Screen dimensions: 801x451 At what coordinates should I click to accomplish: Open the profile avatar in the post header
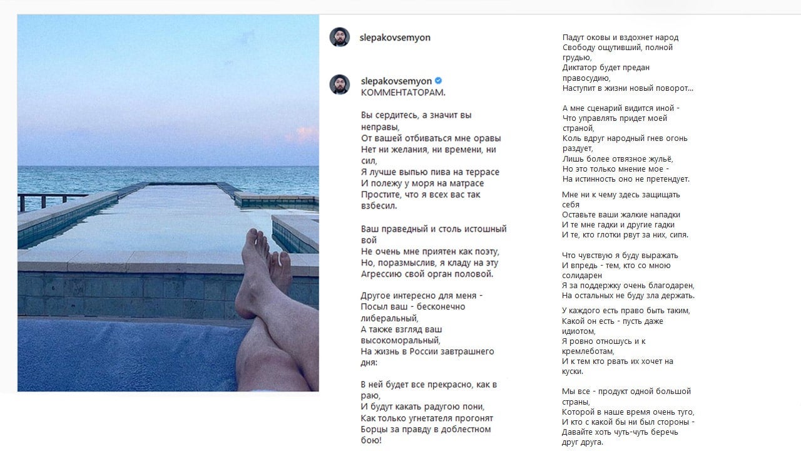click(x=340, y=38)
